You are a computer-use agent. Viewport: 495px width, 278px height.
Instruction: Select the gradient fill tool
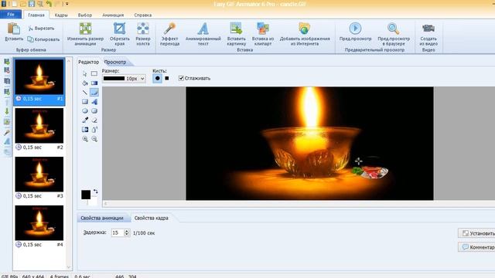94,83
